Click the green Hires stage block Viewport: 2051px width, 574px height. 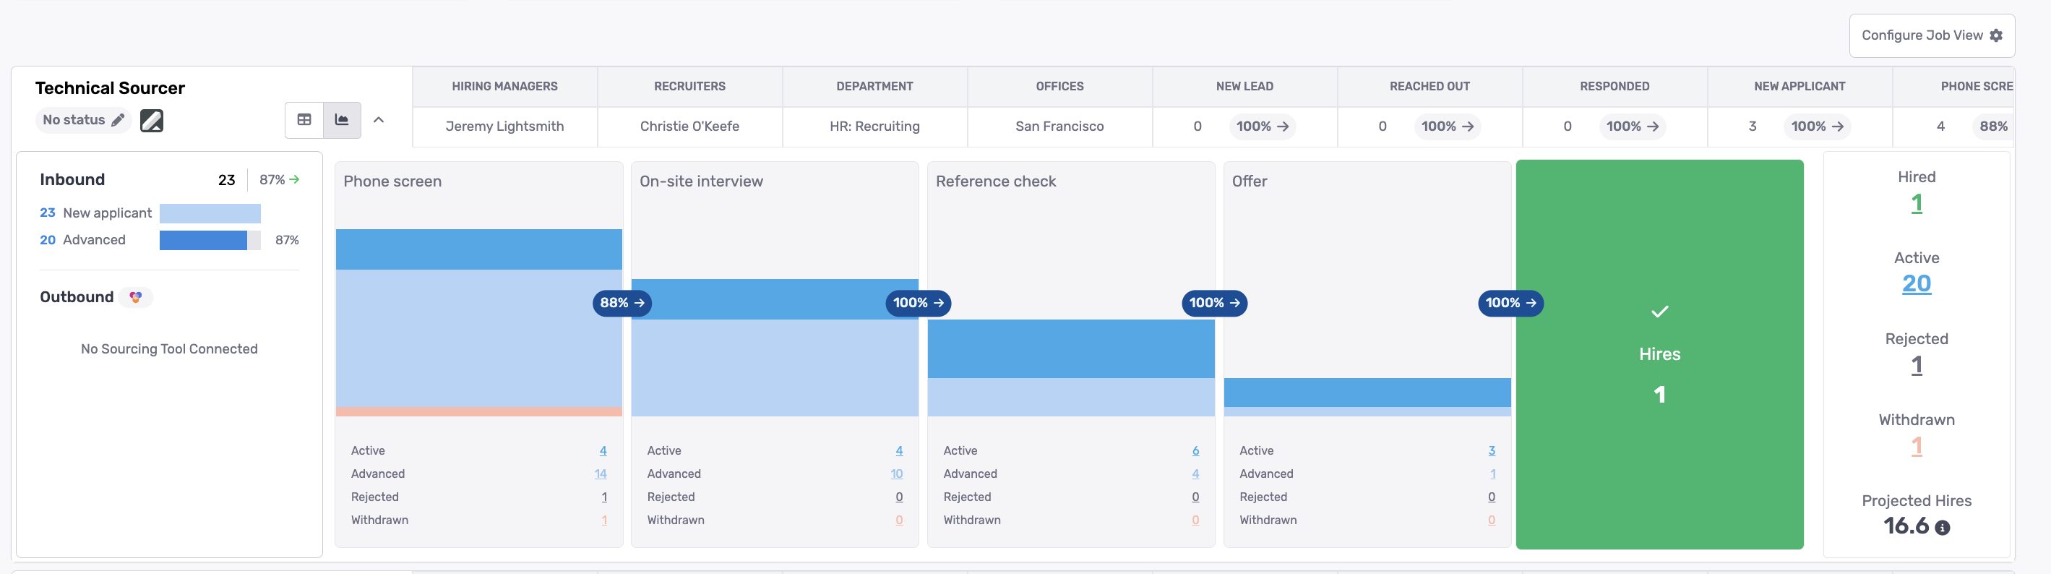tap(1659, 354)
